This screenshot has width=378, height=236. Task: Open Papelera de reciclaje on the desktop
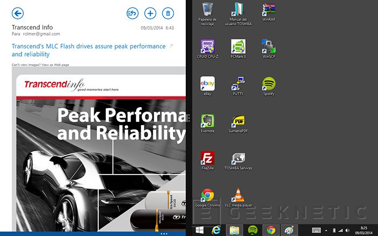coord(207,14)
